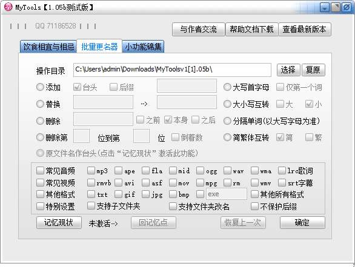
Task: Click the 与作者交流 button
Action: pyautogui.click(x=198, y=30)
